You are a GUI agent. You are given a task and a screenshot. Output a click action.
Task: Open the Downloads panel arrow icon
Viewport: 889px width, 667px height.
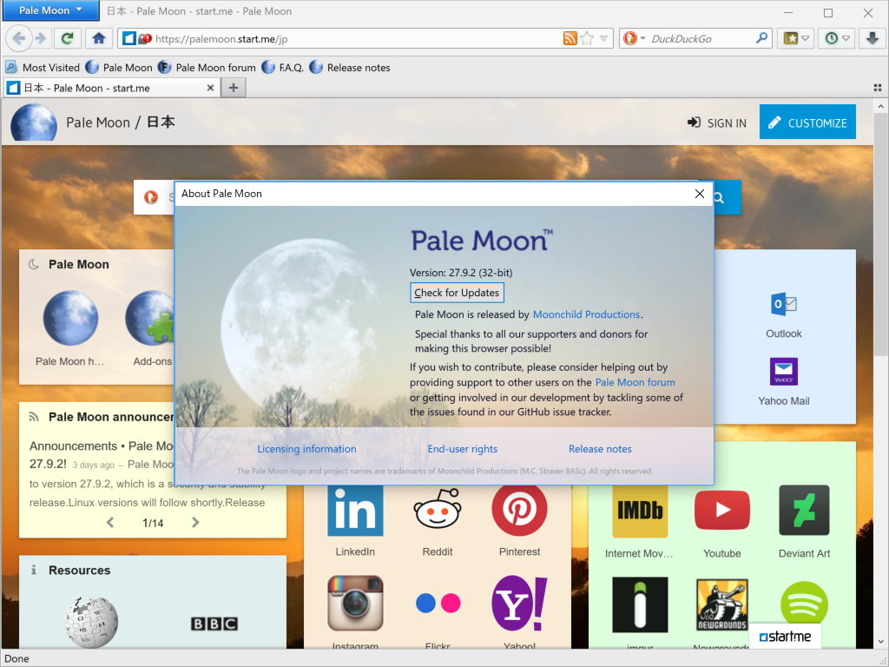pos(872,38)
